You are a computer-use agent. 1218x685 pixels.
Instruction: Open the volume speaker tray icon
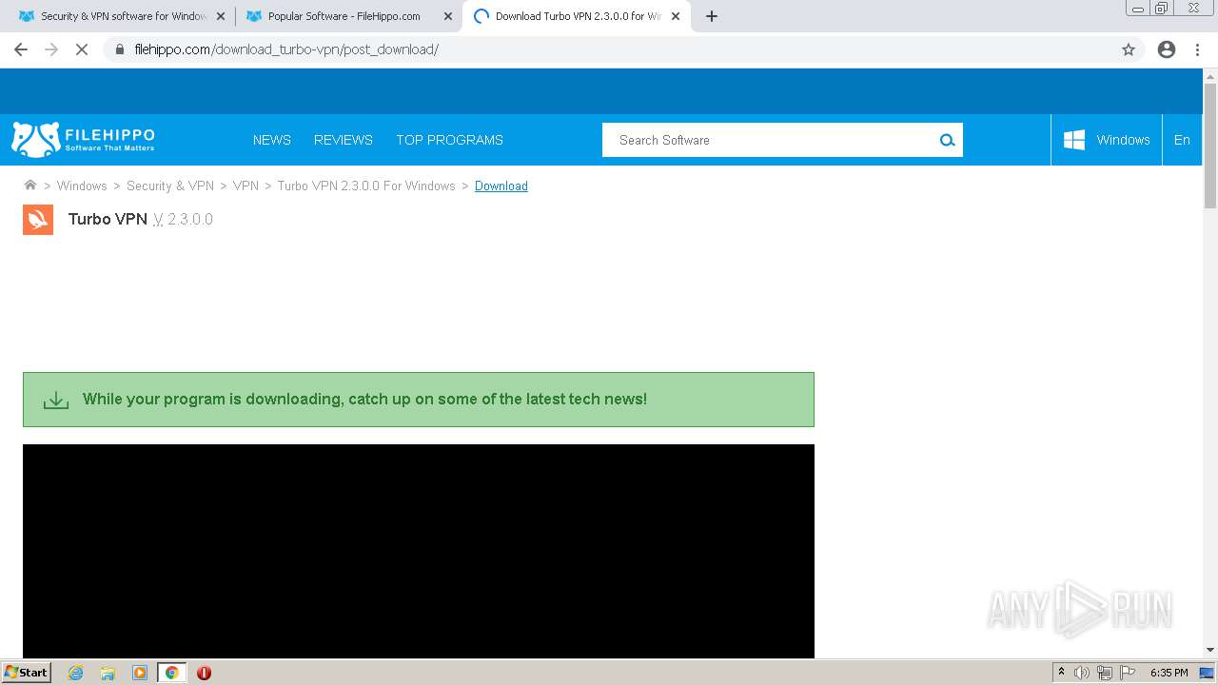(1082, 673)
